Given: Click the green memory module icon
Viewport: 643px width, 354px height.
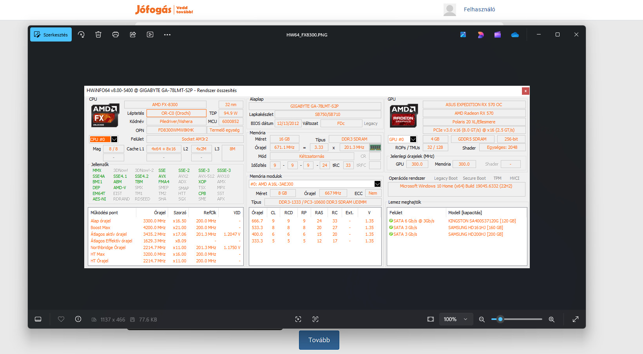Looking at the screenshot, I should coord(375,148).
